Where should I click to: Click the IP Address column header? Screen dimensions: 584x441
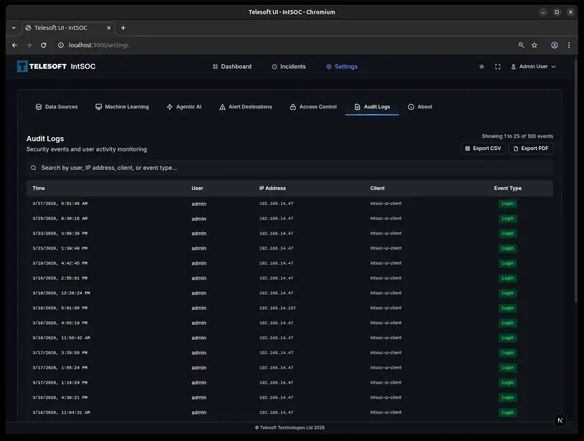pyautogui.click(x=272, y=189)
